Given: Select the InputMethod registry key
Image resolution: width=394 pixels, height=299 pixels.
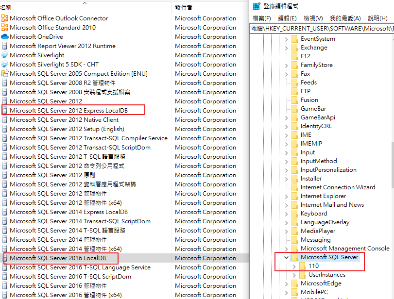Looking at the screenshot, I should (319, 161).
